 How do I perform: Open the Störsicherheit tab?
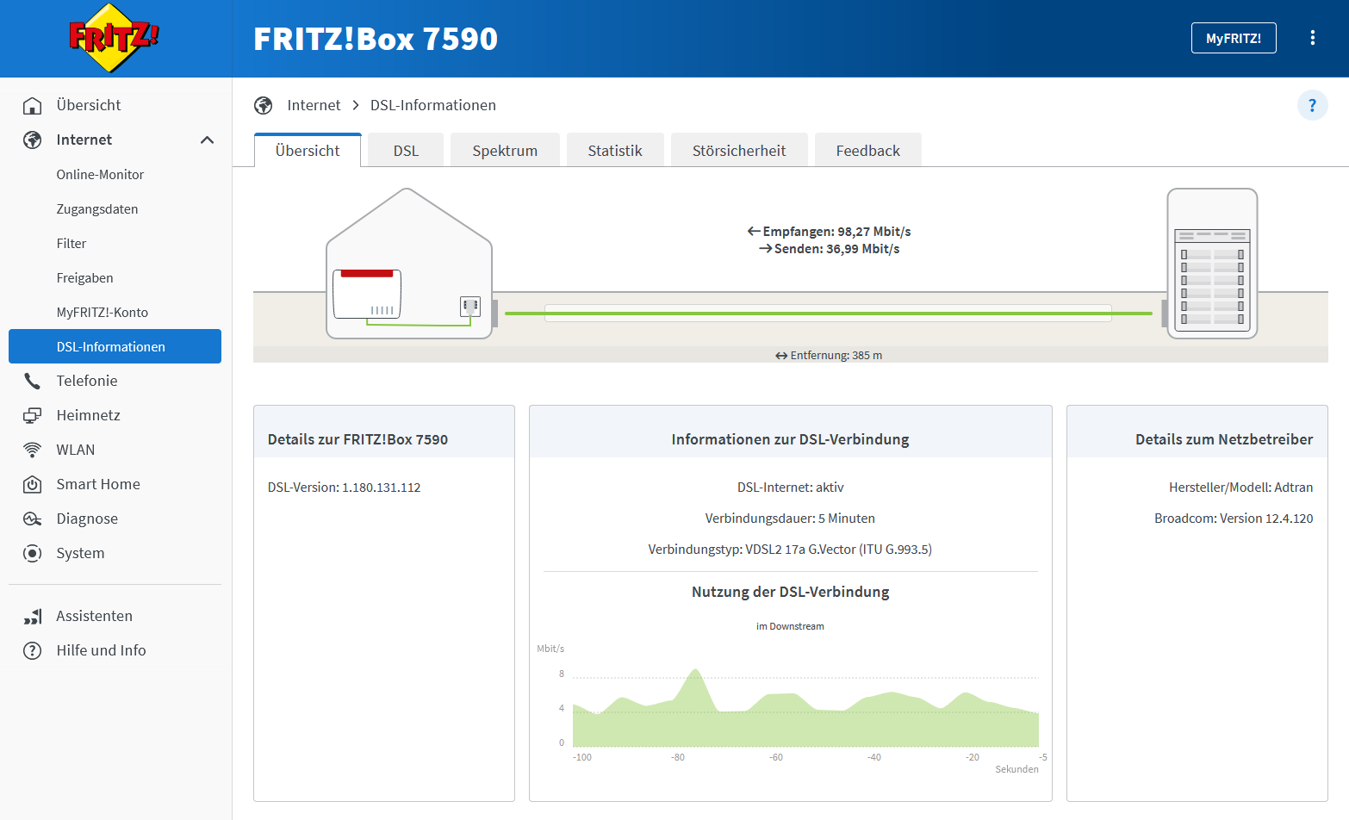pyautogui.click(x=739, y=151)
